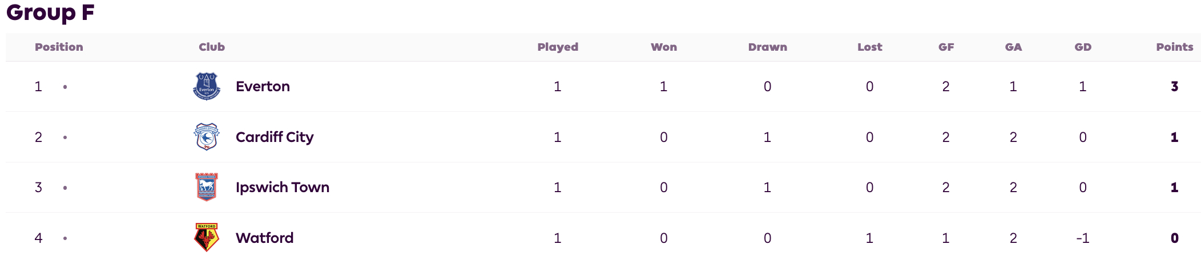Click Watford's position movement dot
1201x260 pixels.
(65, 238)
